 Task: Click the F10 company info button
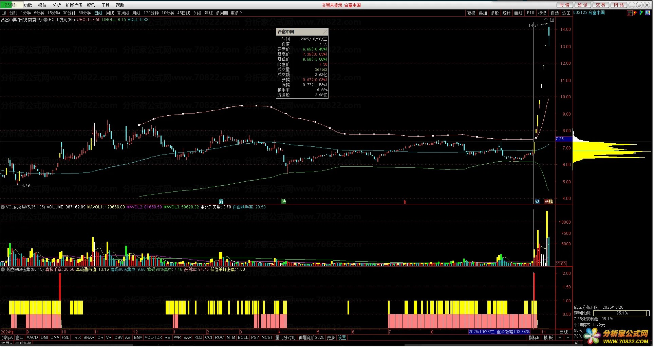click(x=530, y=13)
